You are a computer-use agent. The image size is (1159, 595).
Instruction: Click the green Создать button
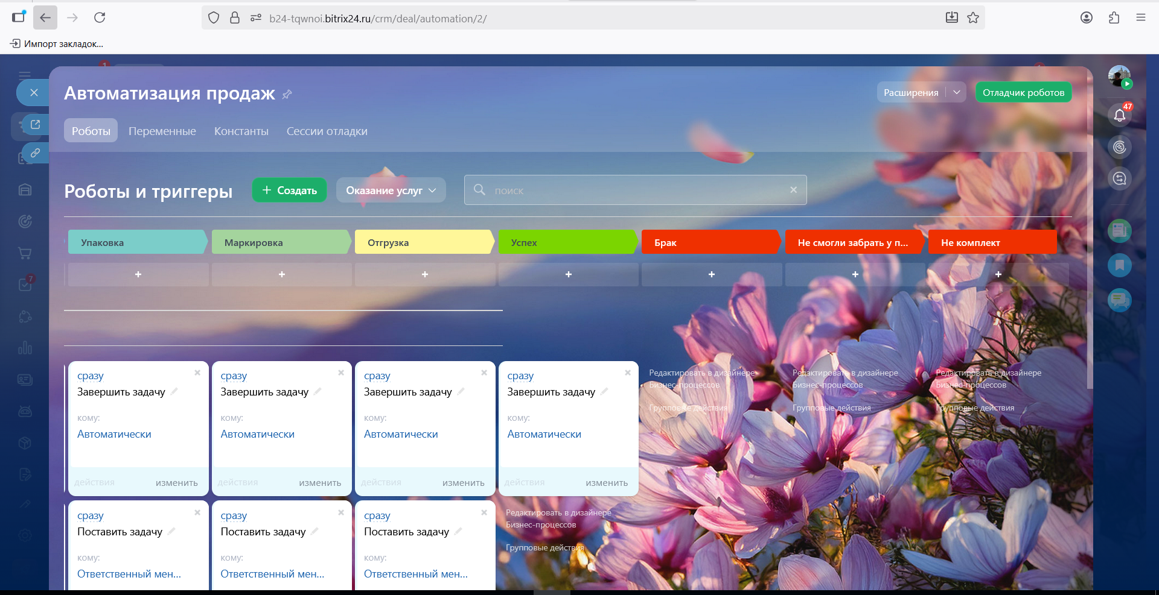pyautogui.click(x=289, y=190)
